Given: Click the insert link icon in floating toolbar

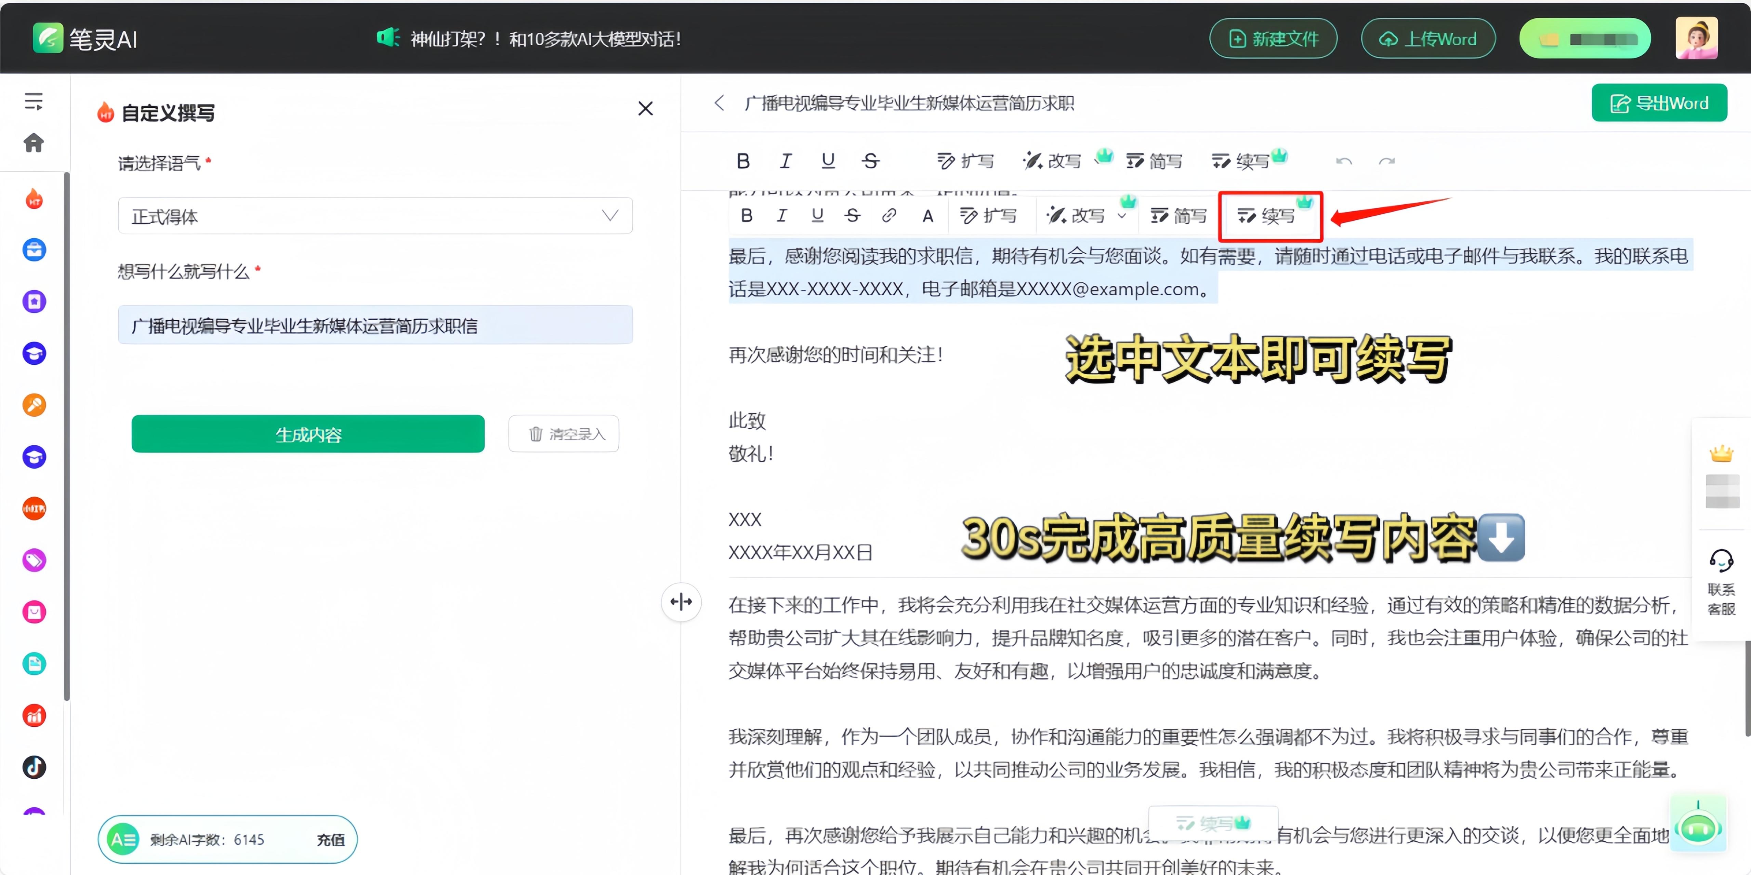Looking at the screenshot, I should 889,215.
